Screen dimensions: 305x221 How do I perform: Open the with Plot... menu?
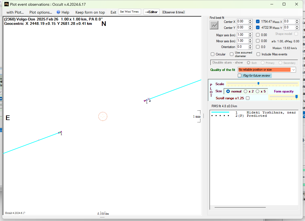(x=15, y=12)
